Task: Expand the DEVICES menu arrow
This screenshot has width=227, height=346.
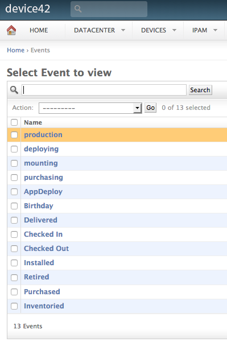Action: (x=174, y=30)
